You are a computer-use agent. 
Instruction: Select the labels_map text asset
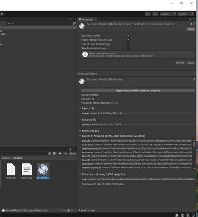(27, 171)
